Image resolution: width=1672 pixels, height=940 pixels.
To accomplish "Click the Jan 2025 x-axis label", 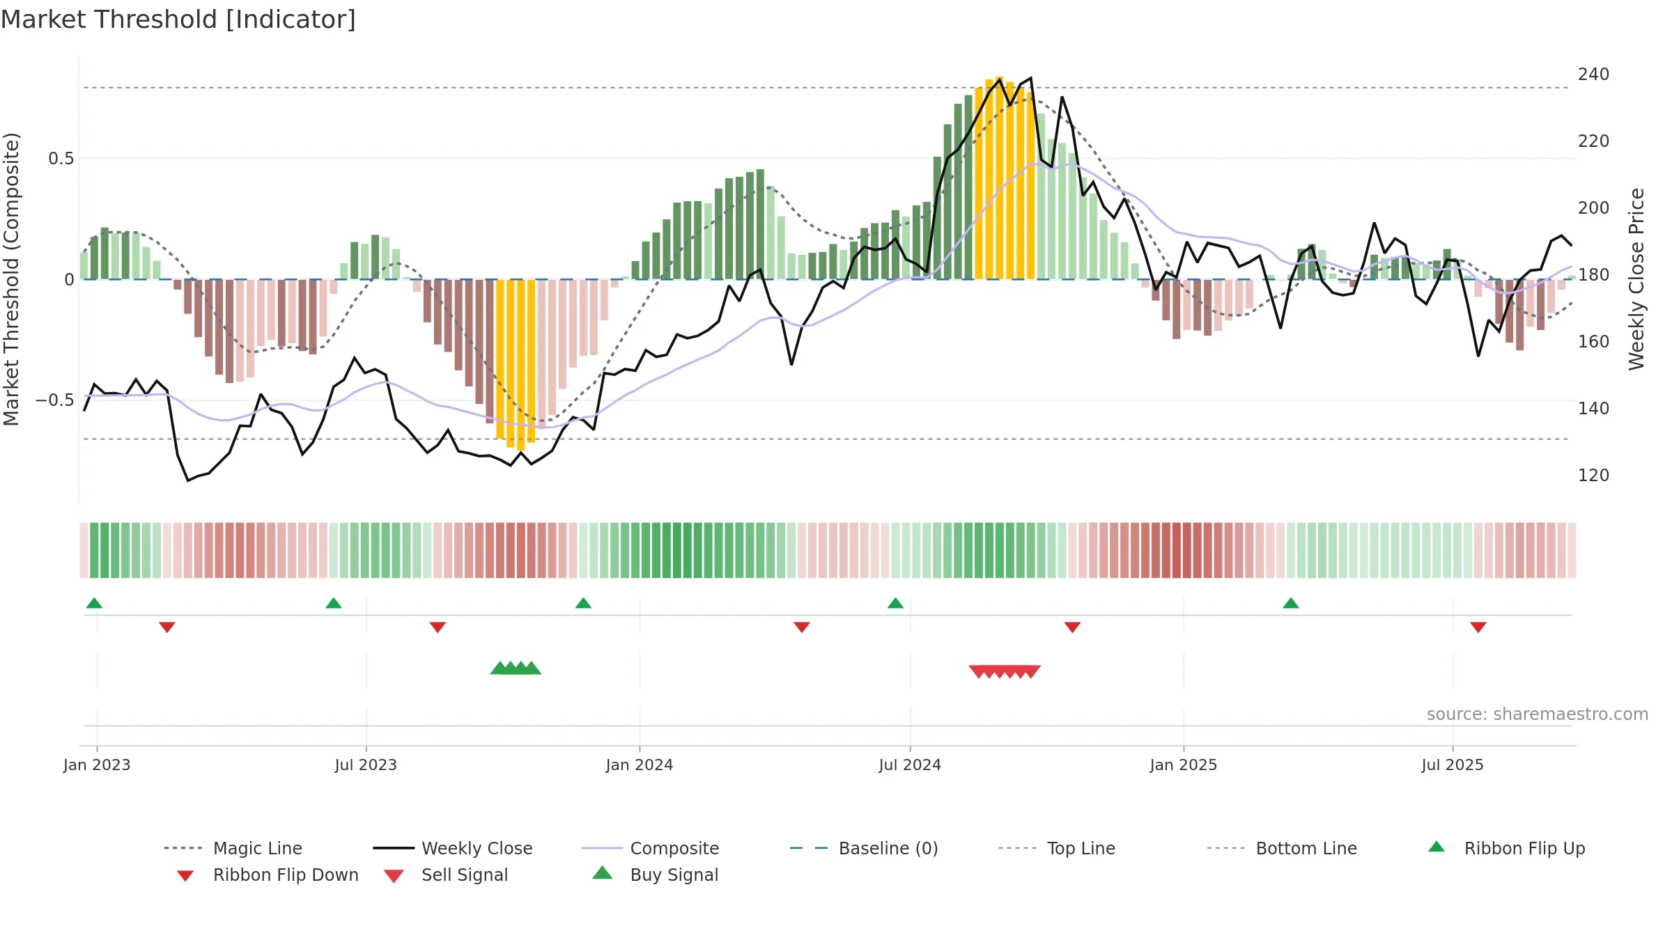I will [1184, 765].
